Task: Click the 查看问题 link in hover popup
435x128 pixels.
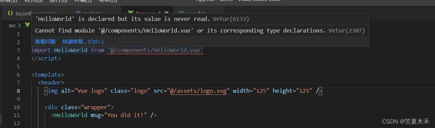Action: (x=45, y=42)
